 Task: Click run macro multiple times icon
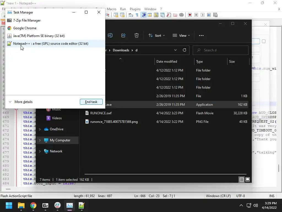[209, 15]
